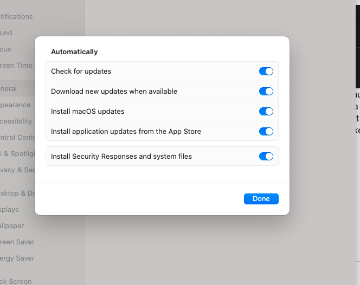Screen dimensions: 360x285
Task: Open Appearance settings in the sidebar
Action: tap(15, 105)
